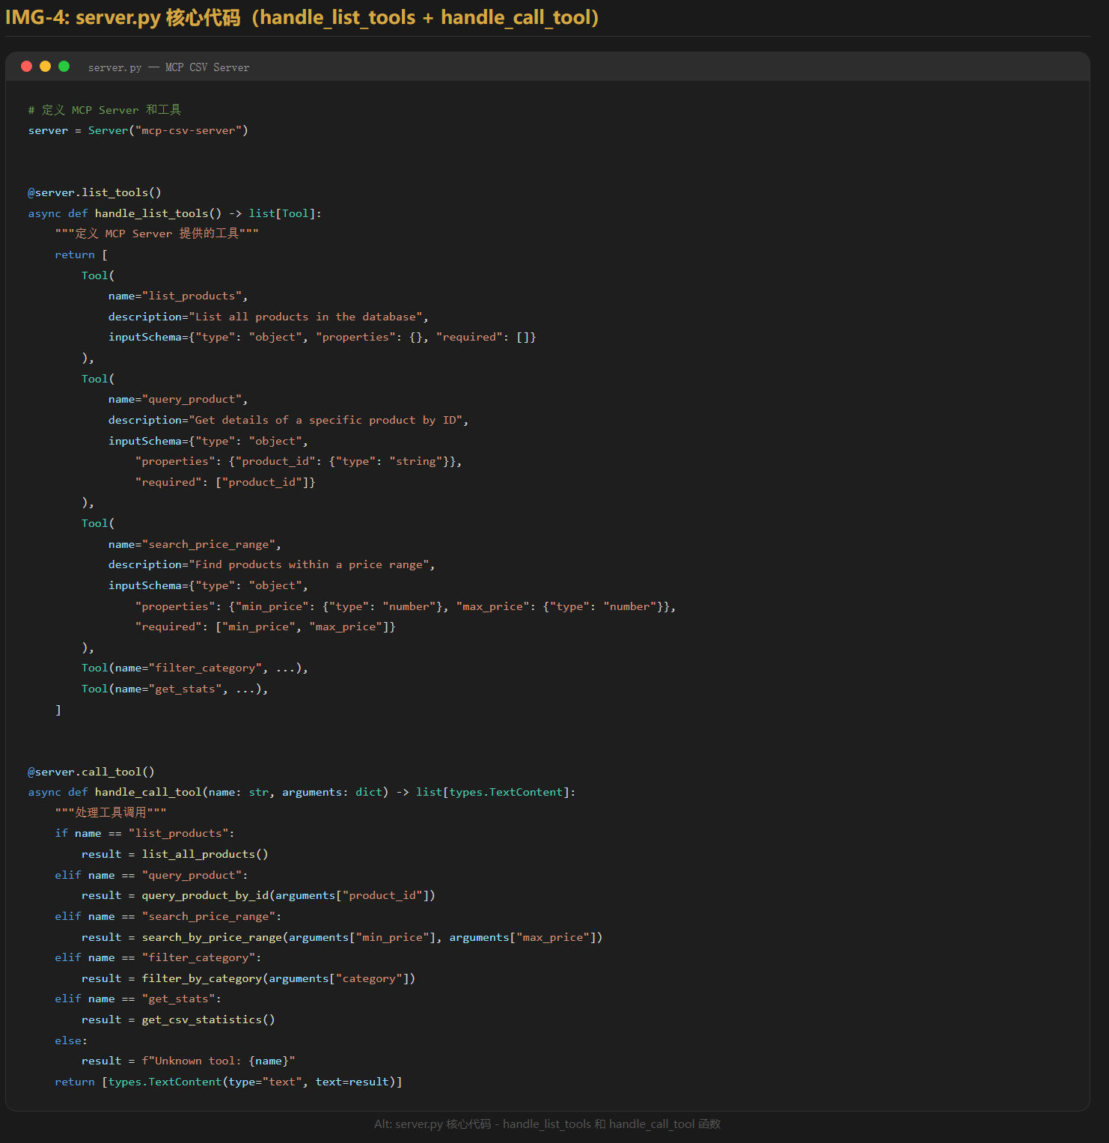Viewport: 1109px width, 1143px height.
Task: Click the name="list_products" argument line
Action: pos(177,296)
